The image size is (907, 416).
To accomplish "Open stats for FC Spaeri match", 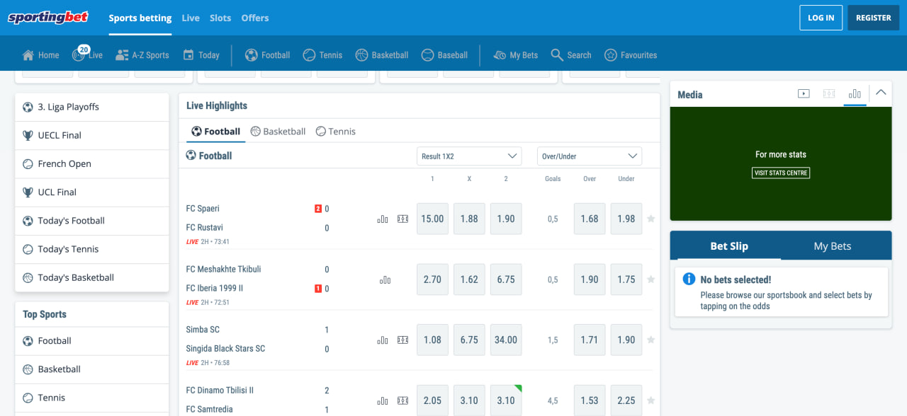I will (x=383, y=219).
